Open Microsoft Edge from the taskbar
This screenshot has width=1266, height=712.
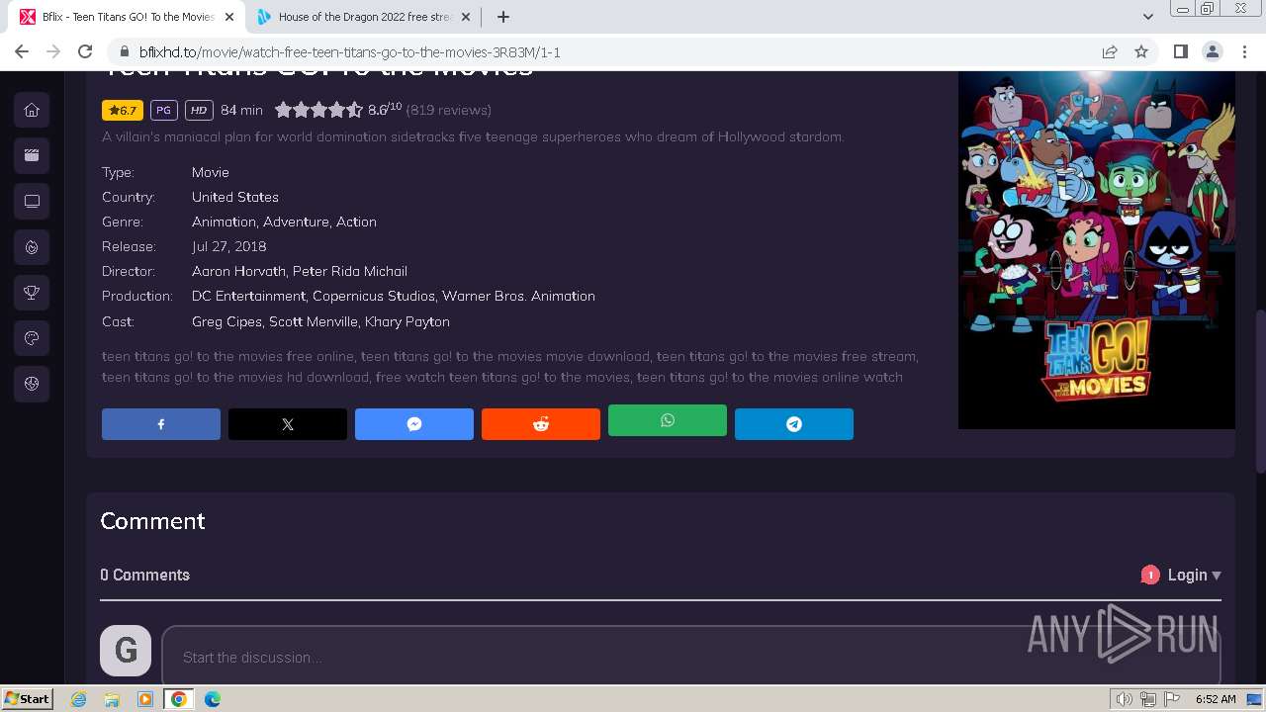click(x=213, y=699)
